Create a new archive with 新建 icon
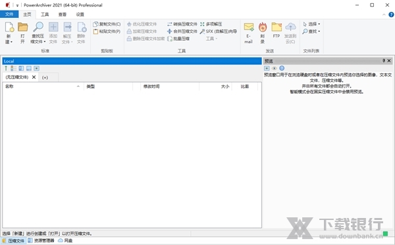Screen dimensions: 395x245 tap(9, 28)
